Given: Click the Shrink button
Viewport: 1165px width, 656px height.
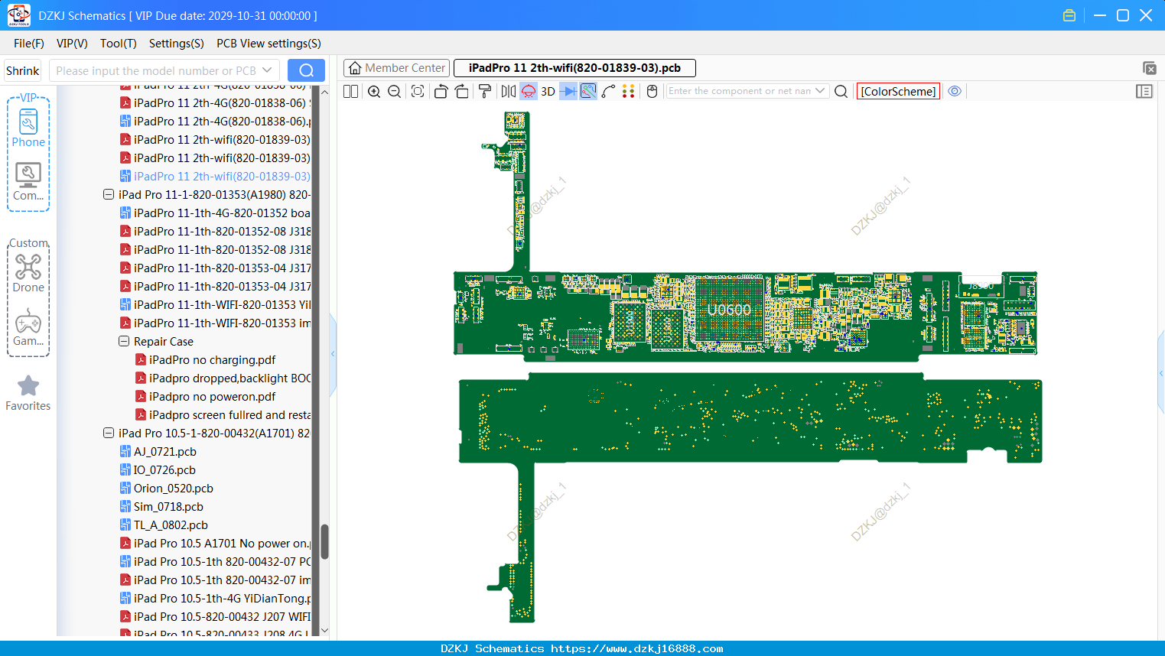Looking at the screenshot, I should tap(22, 70).
